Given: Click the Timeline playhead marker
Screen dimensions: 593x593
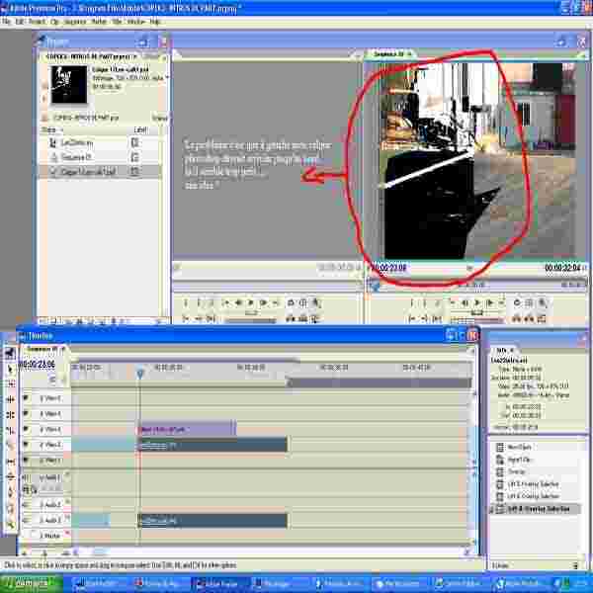Looking at the screenshot, I should point(140,374).
